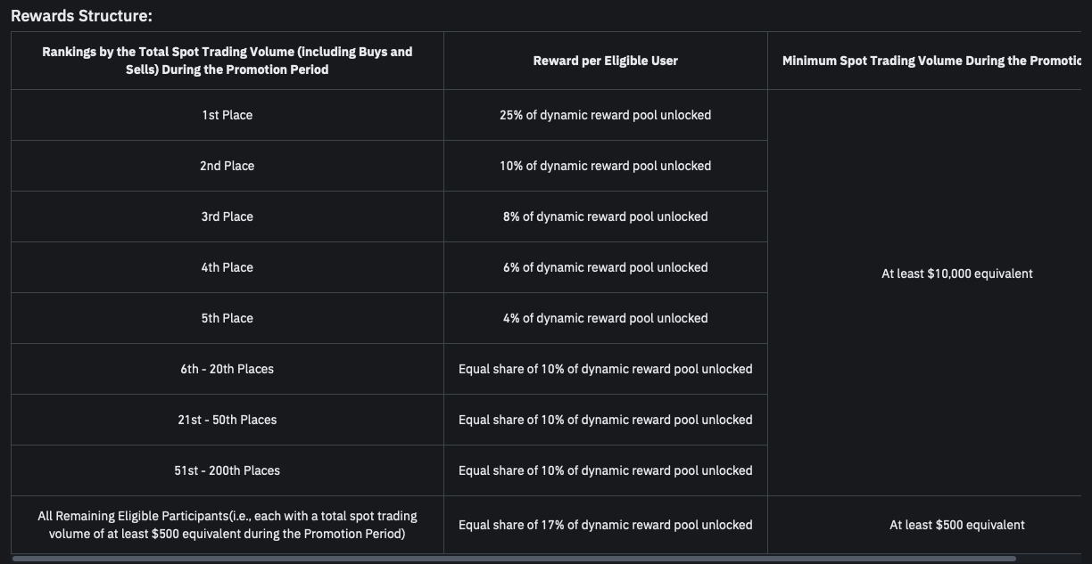
Task: Click the Equal share of 17% cell
Action: point(605,525)
